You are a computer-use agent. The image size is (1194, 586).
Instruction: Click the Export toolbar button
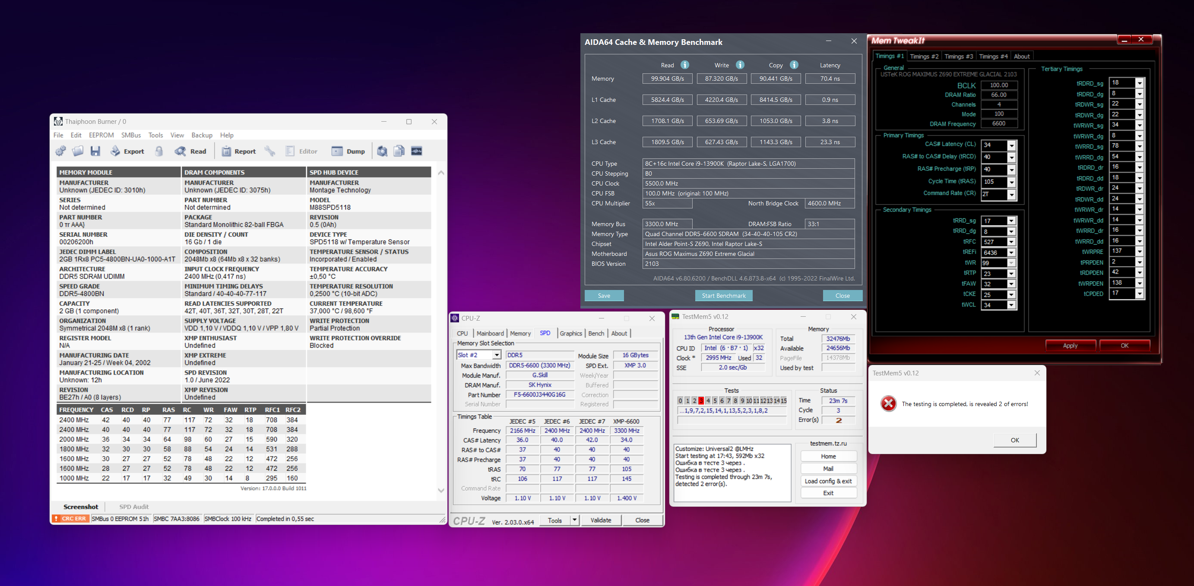[127, 151]
